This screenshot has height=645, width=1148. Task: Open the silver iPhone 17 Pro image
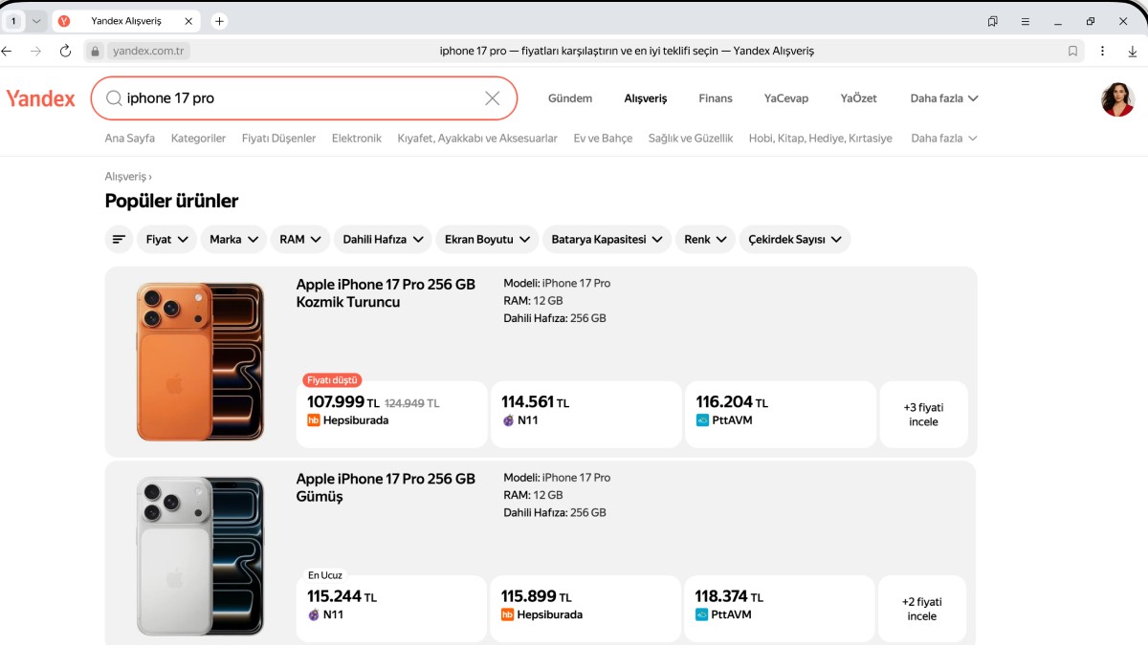tap(200, 554)
